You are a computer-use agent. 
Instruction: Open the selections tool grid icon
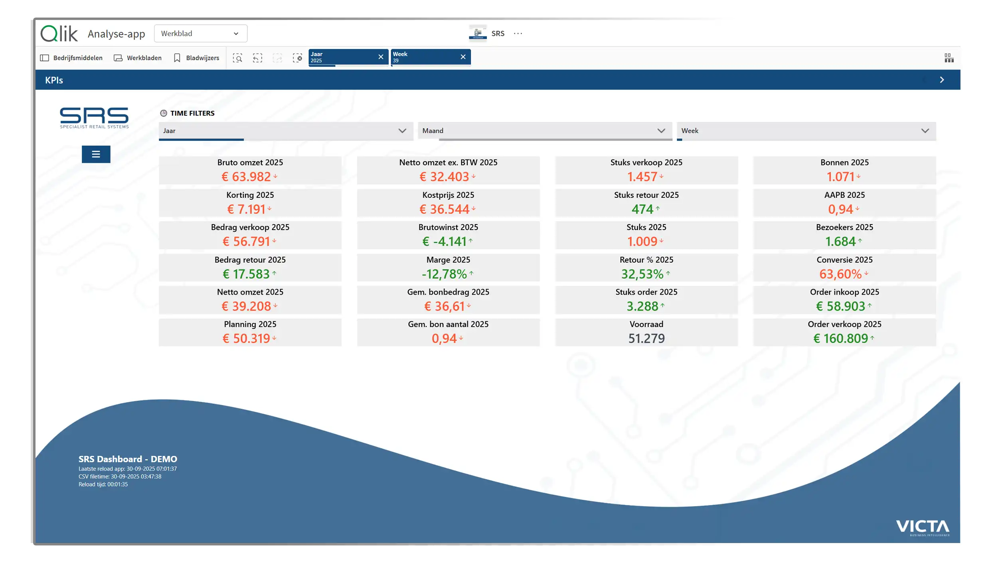[949, 58]
